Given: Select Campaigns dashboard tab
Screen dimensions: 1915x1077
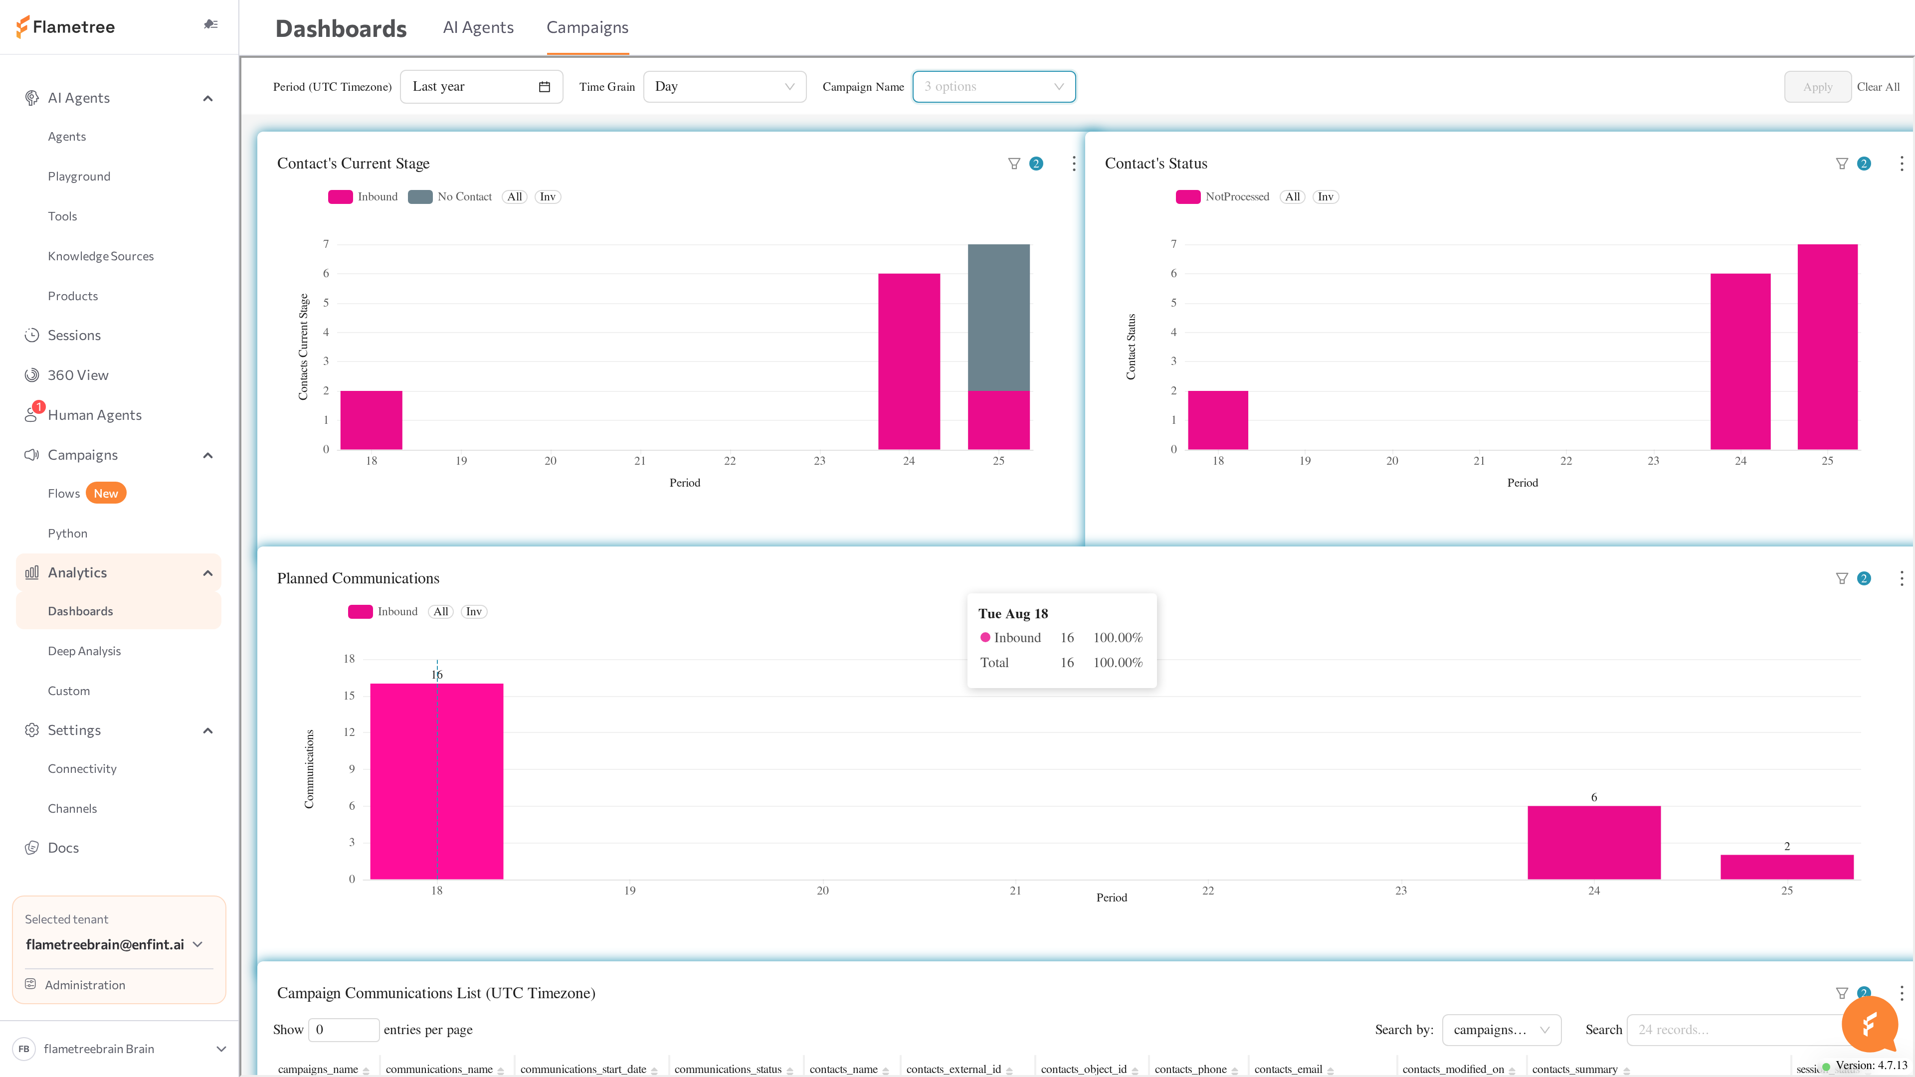Looking at the screenshot, I should point(587,27).
